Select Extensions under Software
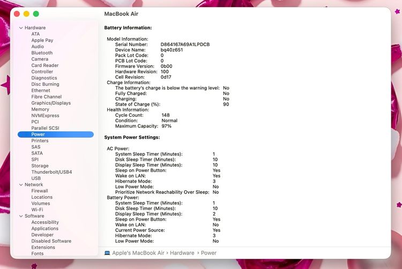 pyautogui.click(x=43, y=248)
